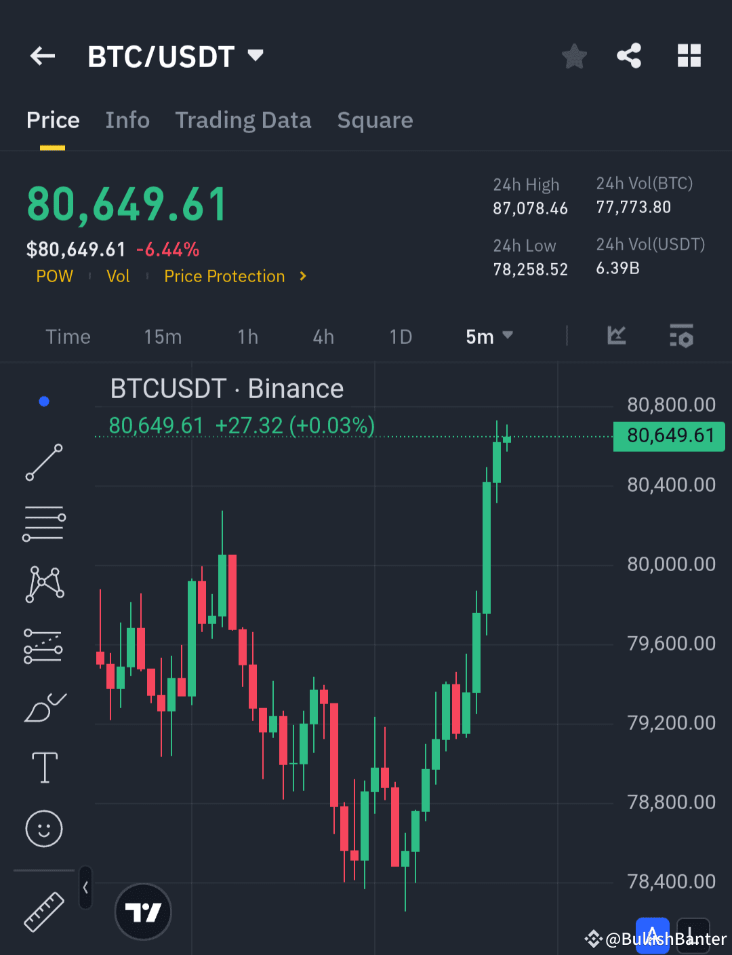
Task: Open the chart style selector icon
Action: pos(617,335)
